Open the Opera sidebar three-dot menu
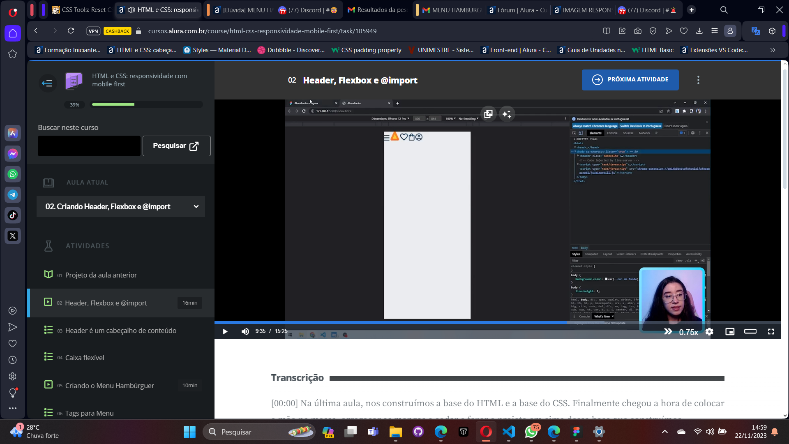Screen dimensions: 789x444 point(13,408)
